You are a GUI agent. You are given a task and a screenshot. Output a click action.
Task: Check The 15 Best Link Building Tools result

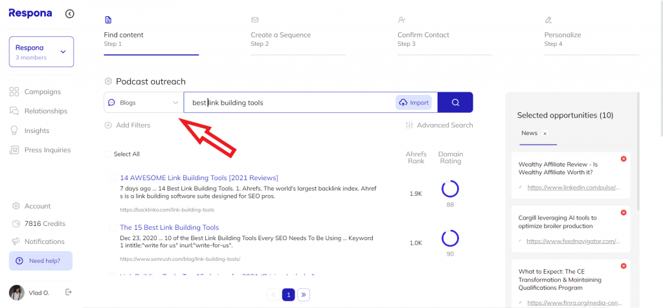coord(113,227)
